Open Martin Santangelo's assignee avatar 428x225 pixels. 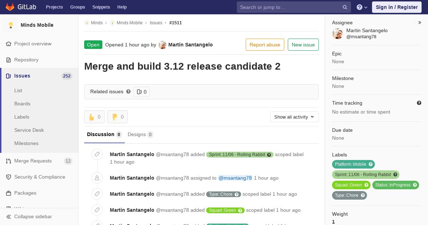[x=337, y=34]
